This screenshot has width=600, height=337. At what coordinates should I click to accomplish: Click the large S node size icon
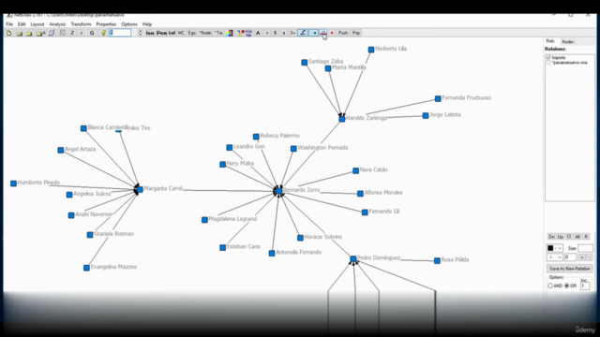click(x=275, y=33)
